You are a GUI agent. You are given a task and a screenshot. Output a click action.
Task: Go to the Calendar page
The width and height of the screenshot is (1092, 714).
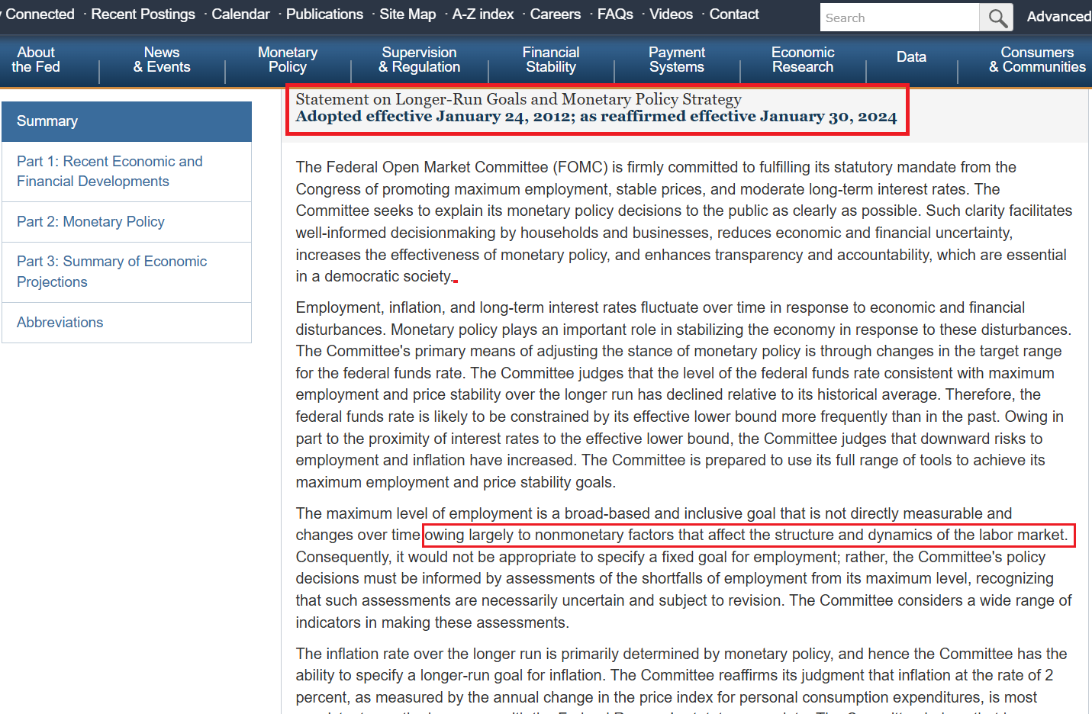(x=240, y=14)
